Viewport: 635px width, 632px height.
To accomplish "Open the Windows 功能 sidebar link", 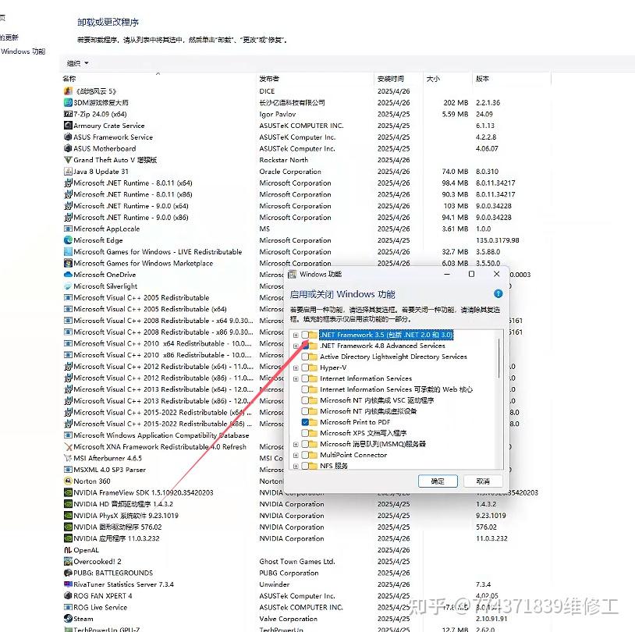I will (x=23, y=51).
